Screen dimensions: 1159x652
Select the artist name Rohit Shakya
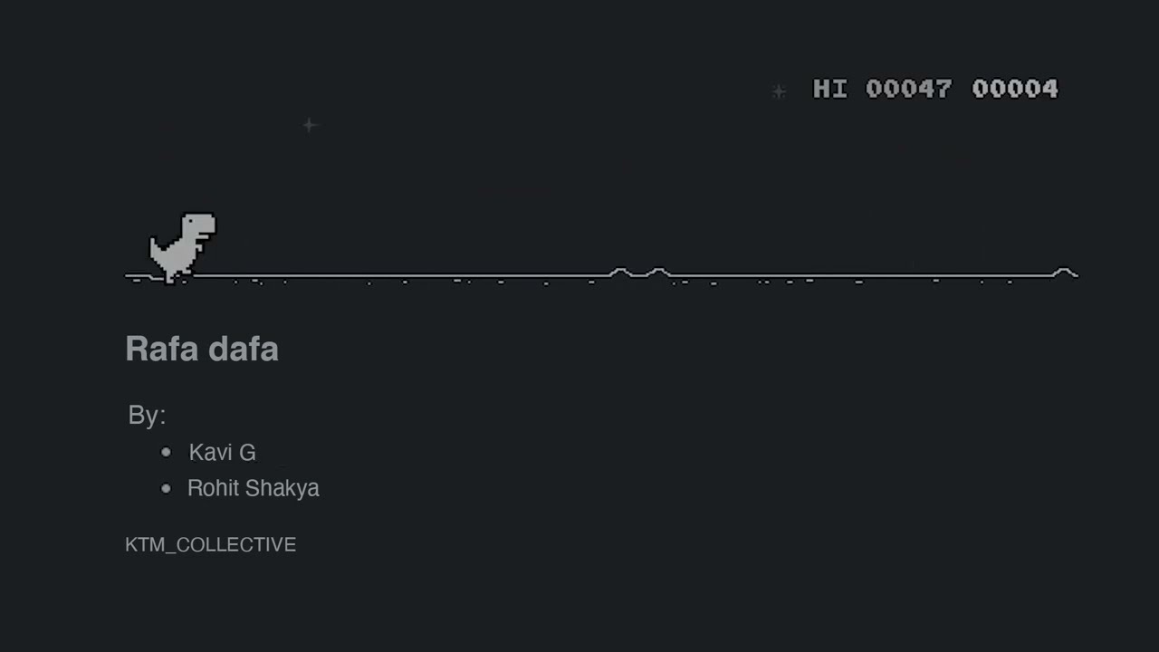(254, 488)
